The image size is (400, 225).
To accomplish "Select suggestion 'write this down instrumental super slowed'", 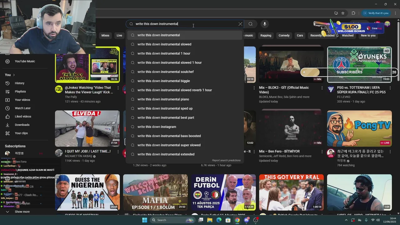I will tap(185, 145).
